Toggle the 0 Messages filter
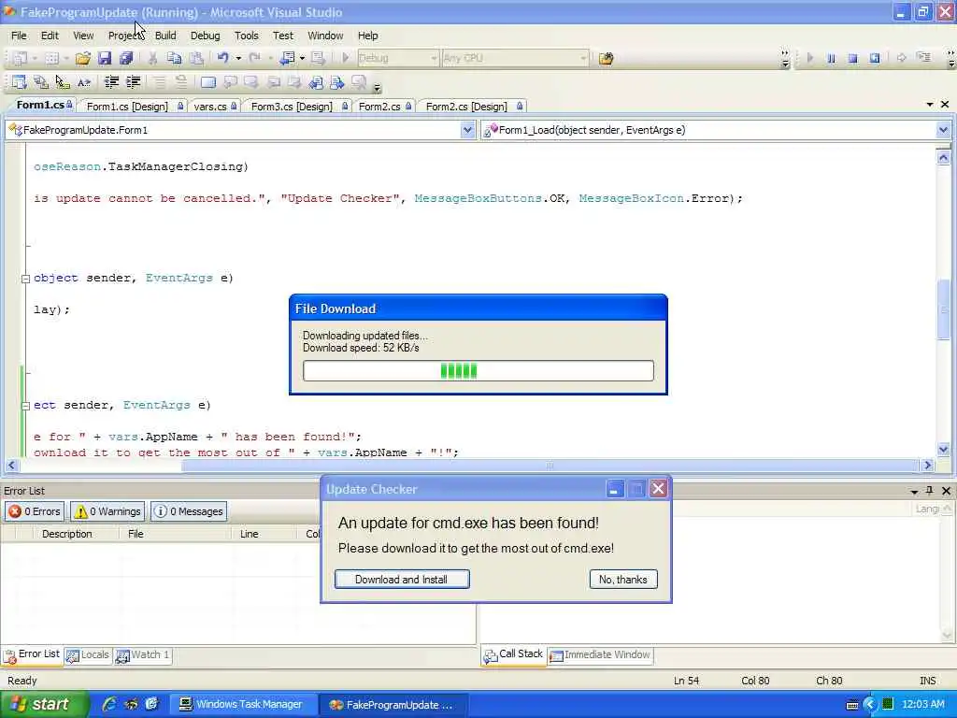The height and width of the screenshot is (718, 957). [x=189, y=511]
